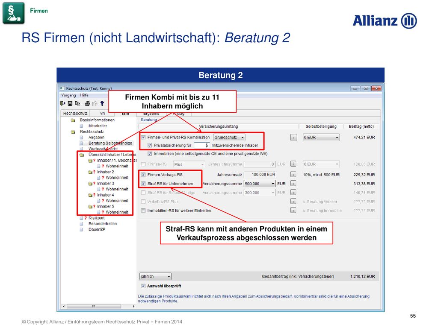Select Angaben in the tree
The image size is (438, 328).
(96, 137)
